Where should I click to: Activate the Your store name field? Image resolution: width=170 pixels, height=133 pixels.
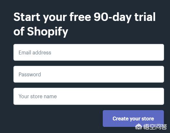(89, 96)
